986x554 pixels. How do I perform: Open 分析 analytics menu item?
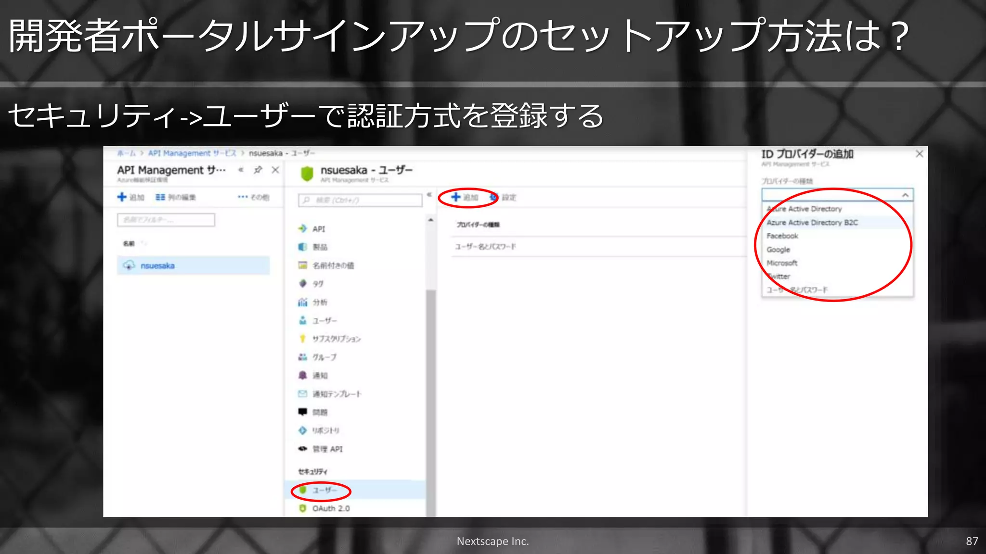(312, 302)
